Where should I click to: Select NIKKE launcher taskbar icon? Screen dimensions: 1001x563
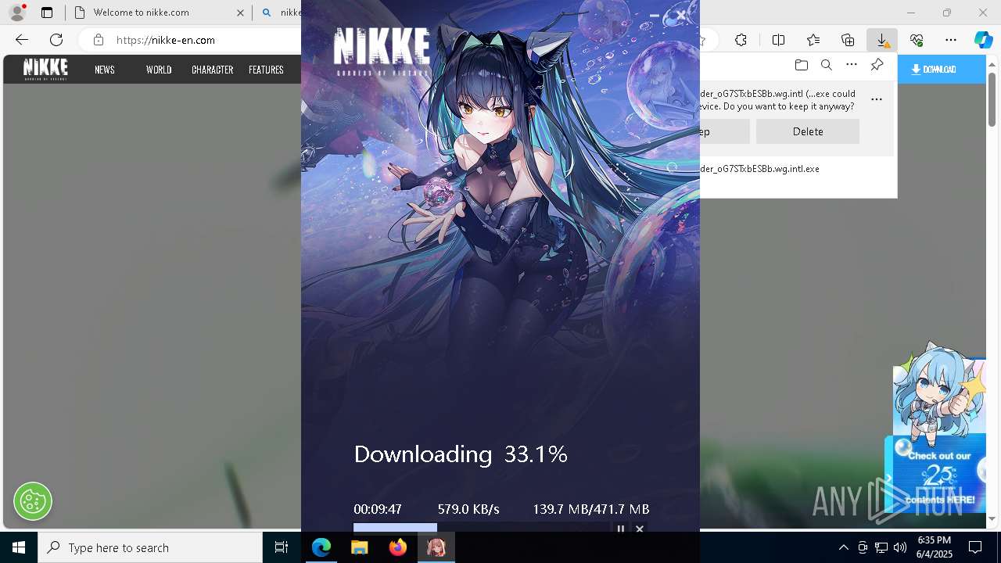436,547
